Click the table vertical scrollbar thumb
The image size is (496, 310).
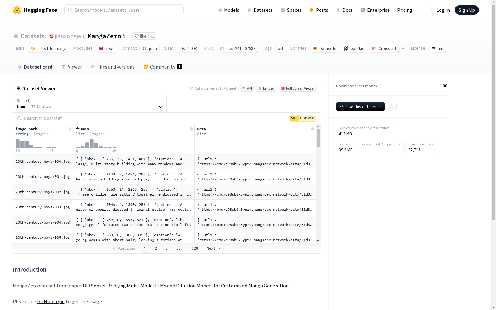tap(318, 138)
